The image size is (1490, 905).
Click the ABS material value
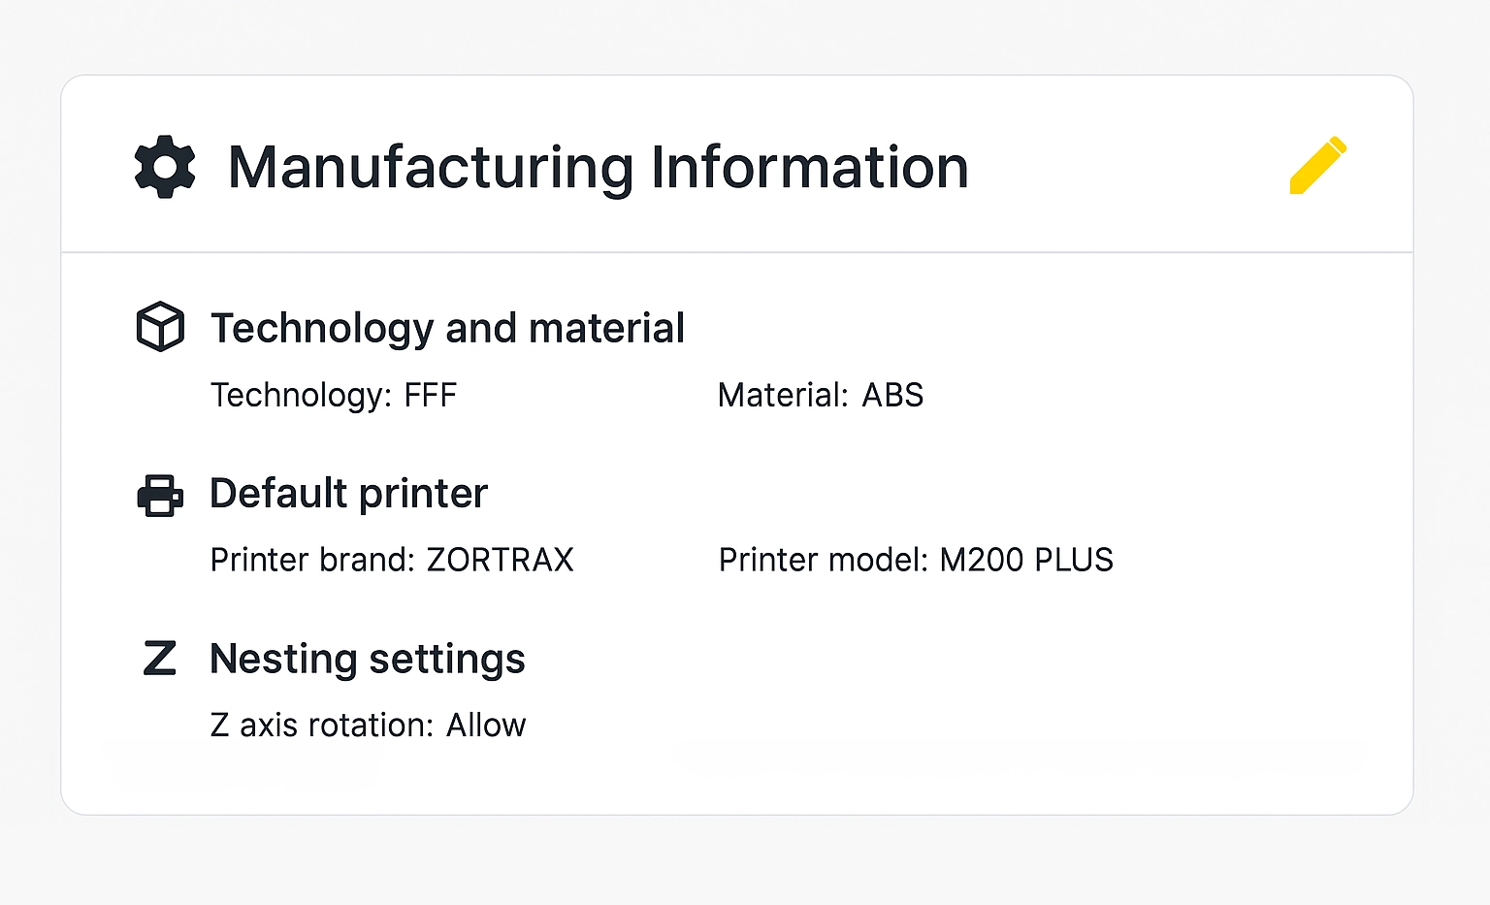(892, 395)
